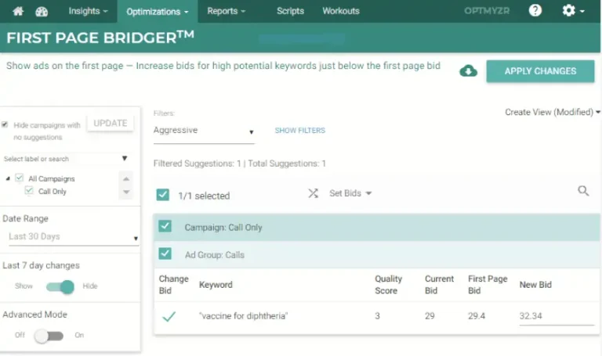The width and height of the screenshot is (602, 356).
Task: Open the Aggressive filter dropdown
Action: tap(204, 131)
